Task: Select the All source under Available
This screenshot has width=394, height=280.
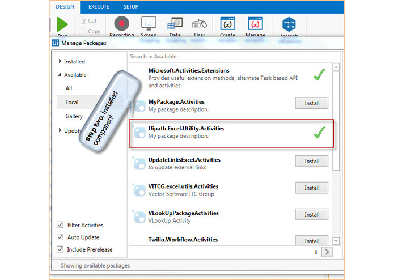Action: click(69, 88)
